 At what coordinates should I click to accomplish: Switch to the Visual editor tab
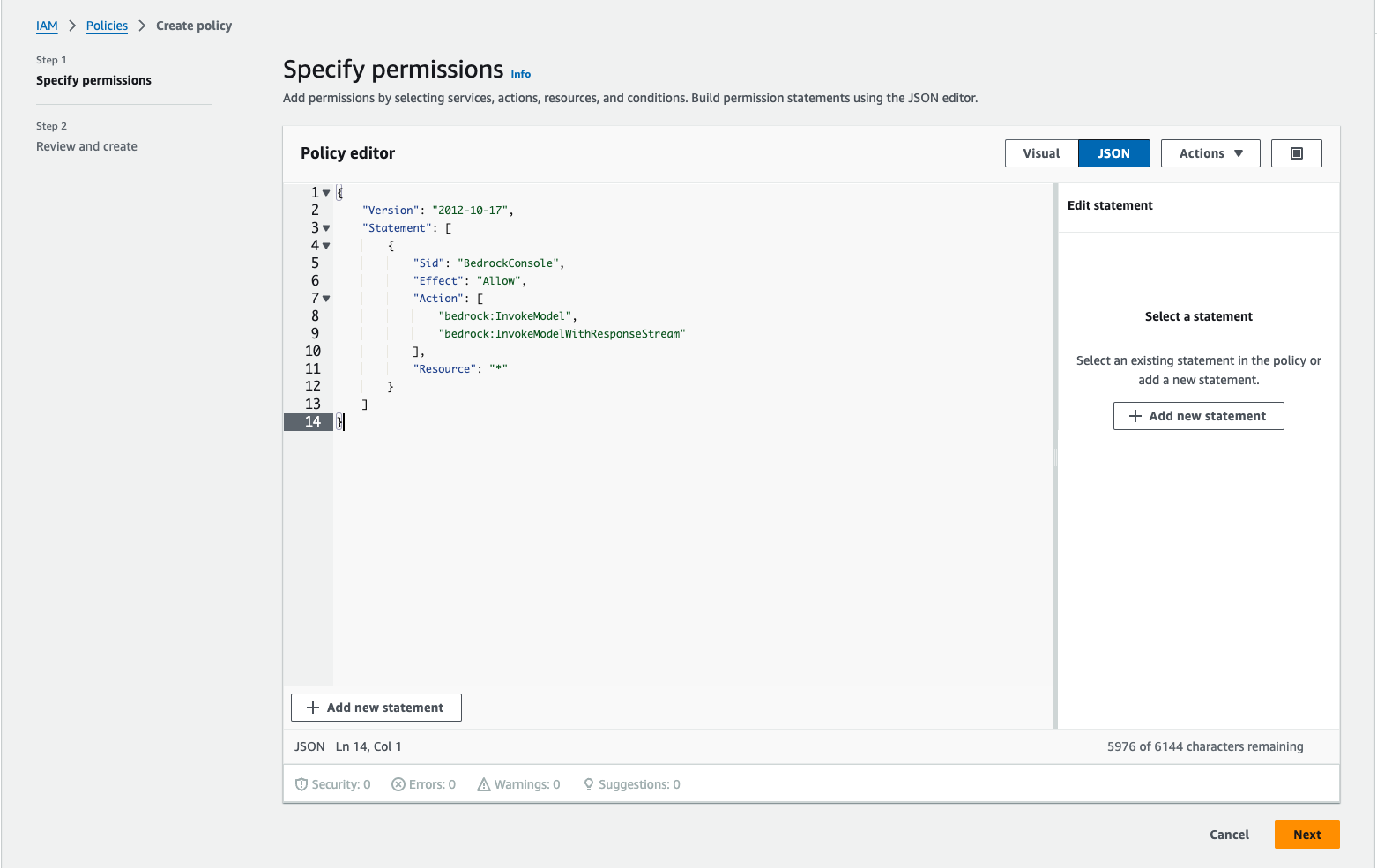[1041, 153]
